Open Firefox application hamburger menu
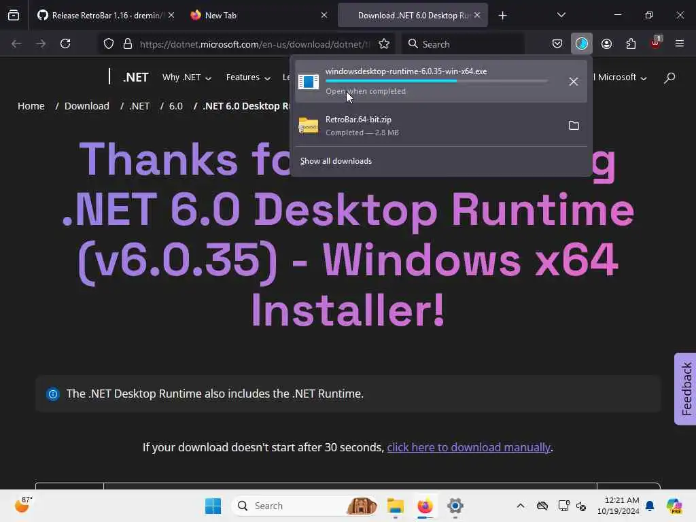This screenshot has height=522, width=696. pos(680,44)
